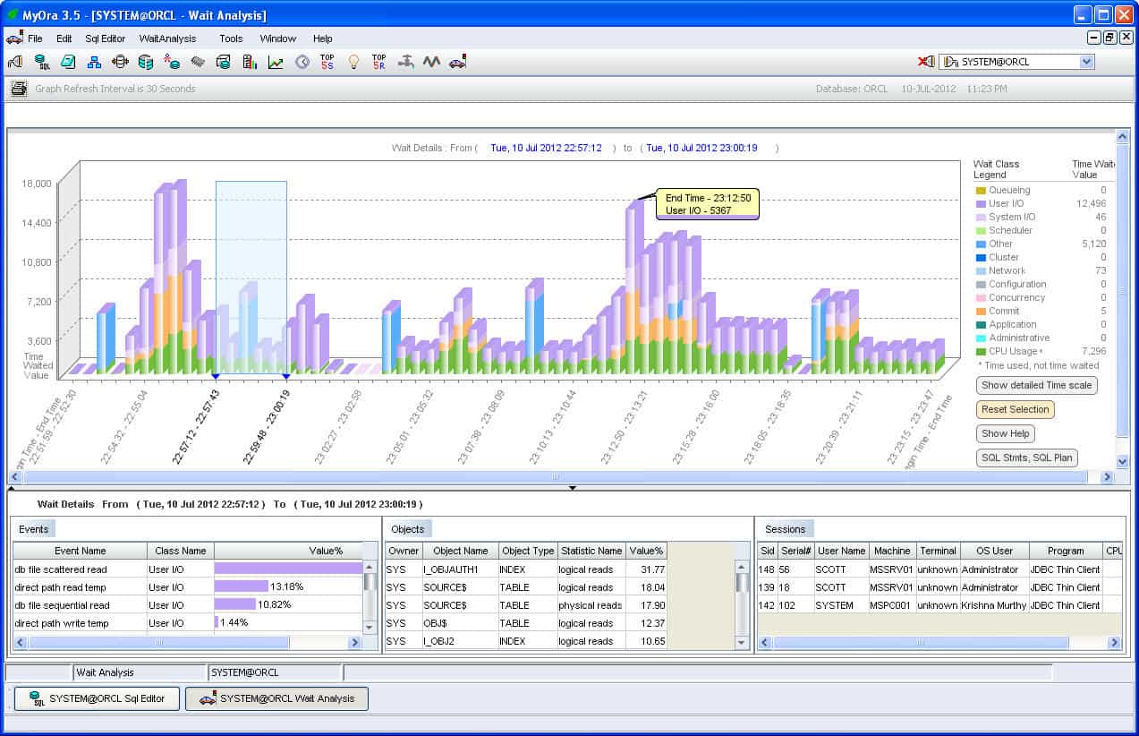Image resolution: width=1139 pixels, height=736 pixels.
Task: Click the Events panel scroll down arrow
Action: [370, 625]
